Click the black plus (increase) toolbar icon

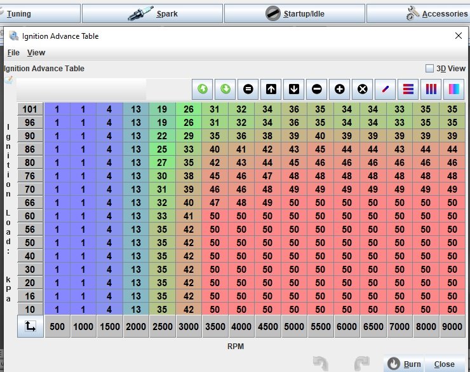(x=340, y=89)
